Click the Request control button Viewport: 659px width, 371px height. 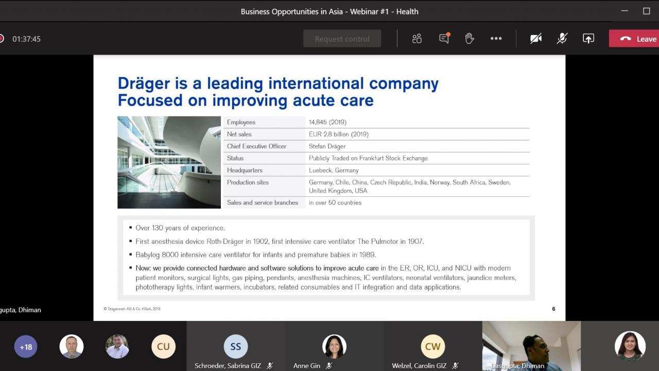(x=342, y=39)
